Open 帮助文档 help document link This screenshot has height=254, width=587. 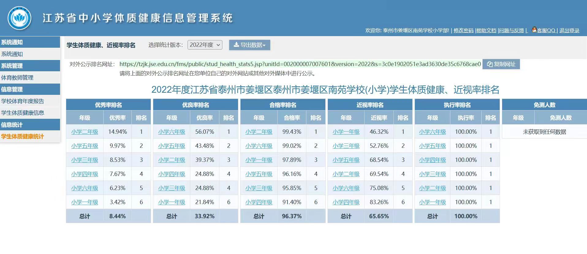pos(486,31)
